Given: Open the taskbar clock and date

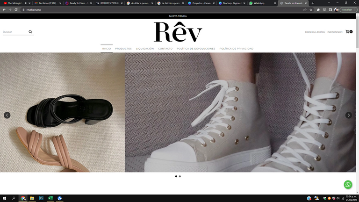Looking at the screenshot, I should click(x=351, y=198).
